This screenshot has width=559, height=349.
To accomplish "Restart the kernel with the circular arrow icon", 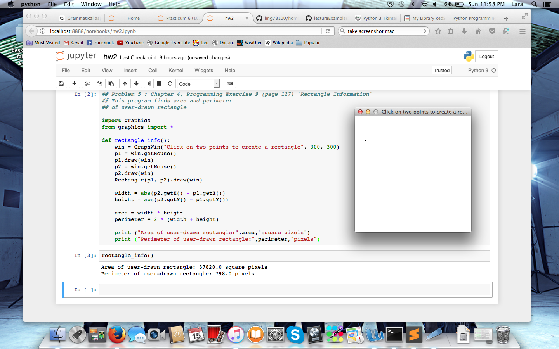I will (170, 83).
